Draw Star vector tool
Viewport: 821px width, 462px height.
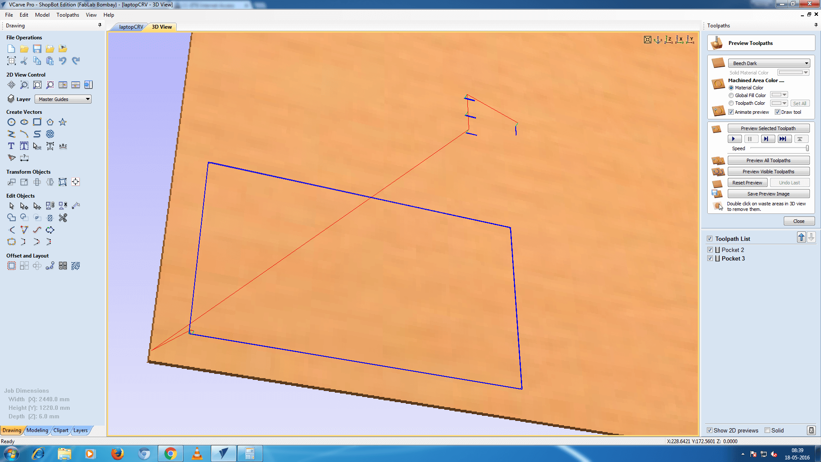63,122
